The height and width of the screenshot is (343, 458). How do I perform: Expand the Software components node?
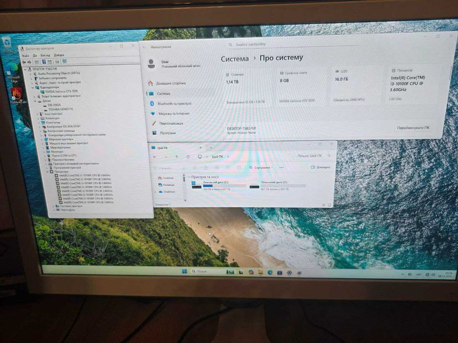click(31, 78)
